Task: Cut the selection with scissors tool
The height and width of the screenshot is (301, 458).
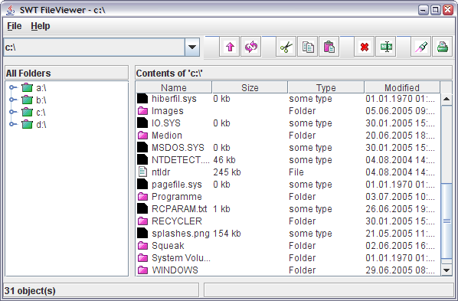Action: coord(286,47)
